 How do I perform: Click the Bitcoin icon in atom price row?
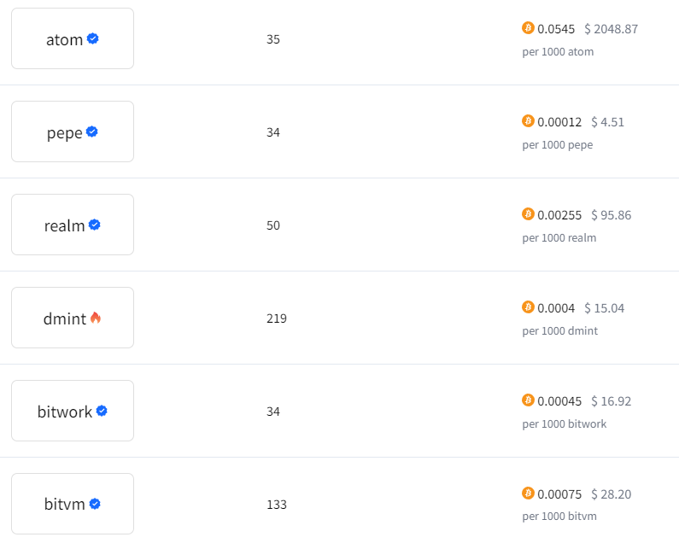pos(528,28)
